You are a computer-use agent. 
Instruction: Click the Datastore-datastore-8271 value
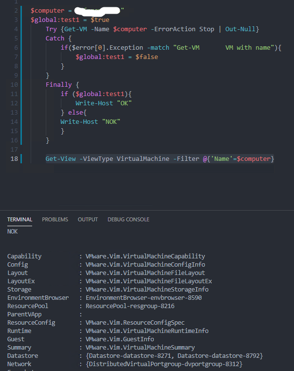[x=131, y=355]
